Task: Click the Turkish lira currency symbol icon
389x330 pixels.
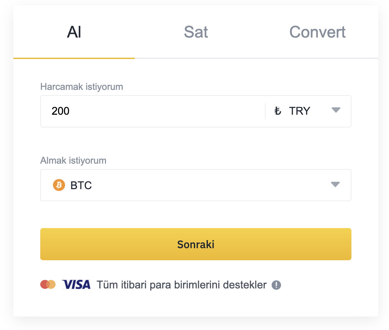Action: (278, 111)
